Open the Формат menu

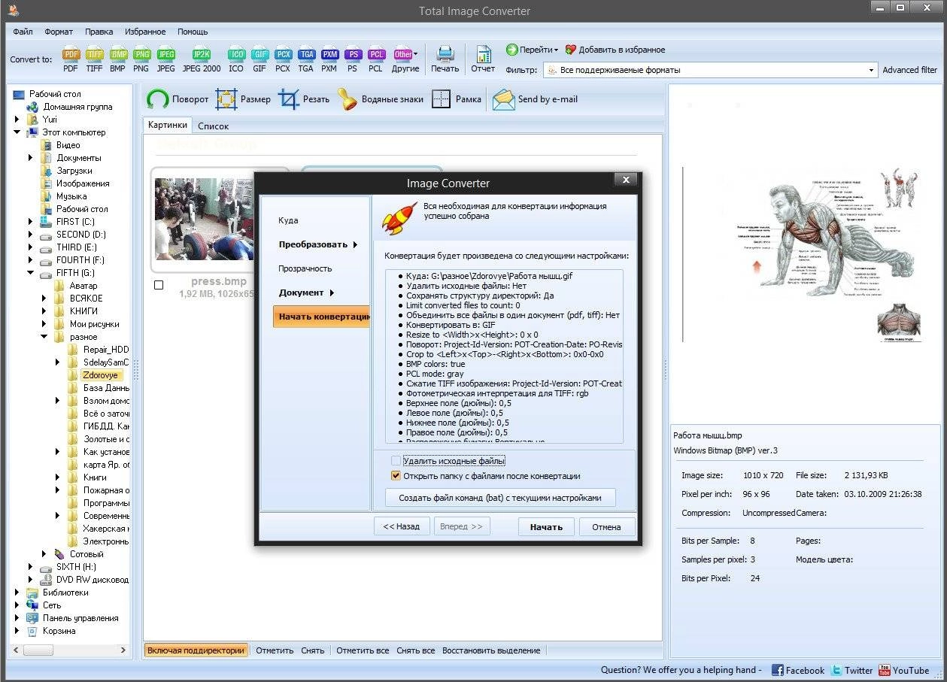pos(59,32)
